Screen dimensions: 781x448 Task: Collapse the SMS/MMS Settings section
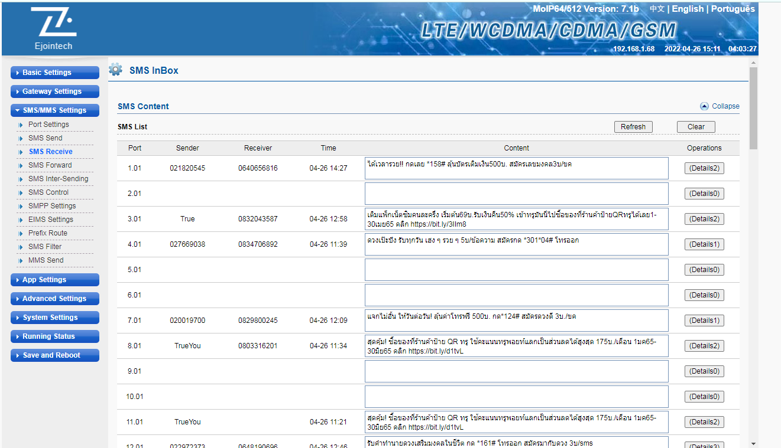pyautogui.click(x=54, y=110)
